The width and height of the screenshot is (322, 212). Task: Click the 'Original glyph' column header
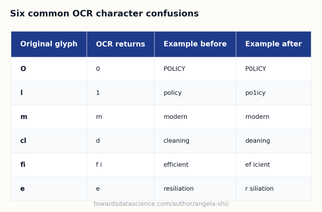pos(49,44)
